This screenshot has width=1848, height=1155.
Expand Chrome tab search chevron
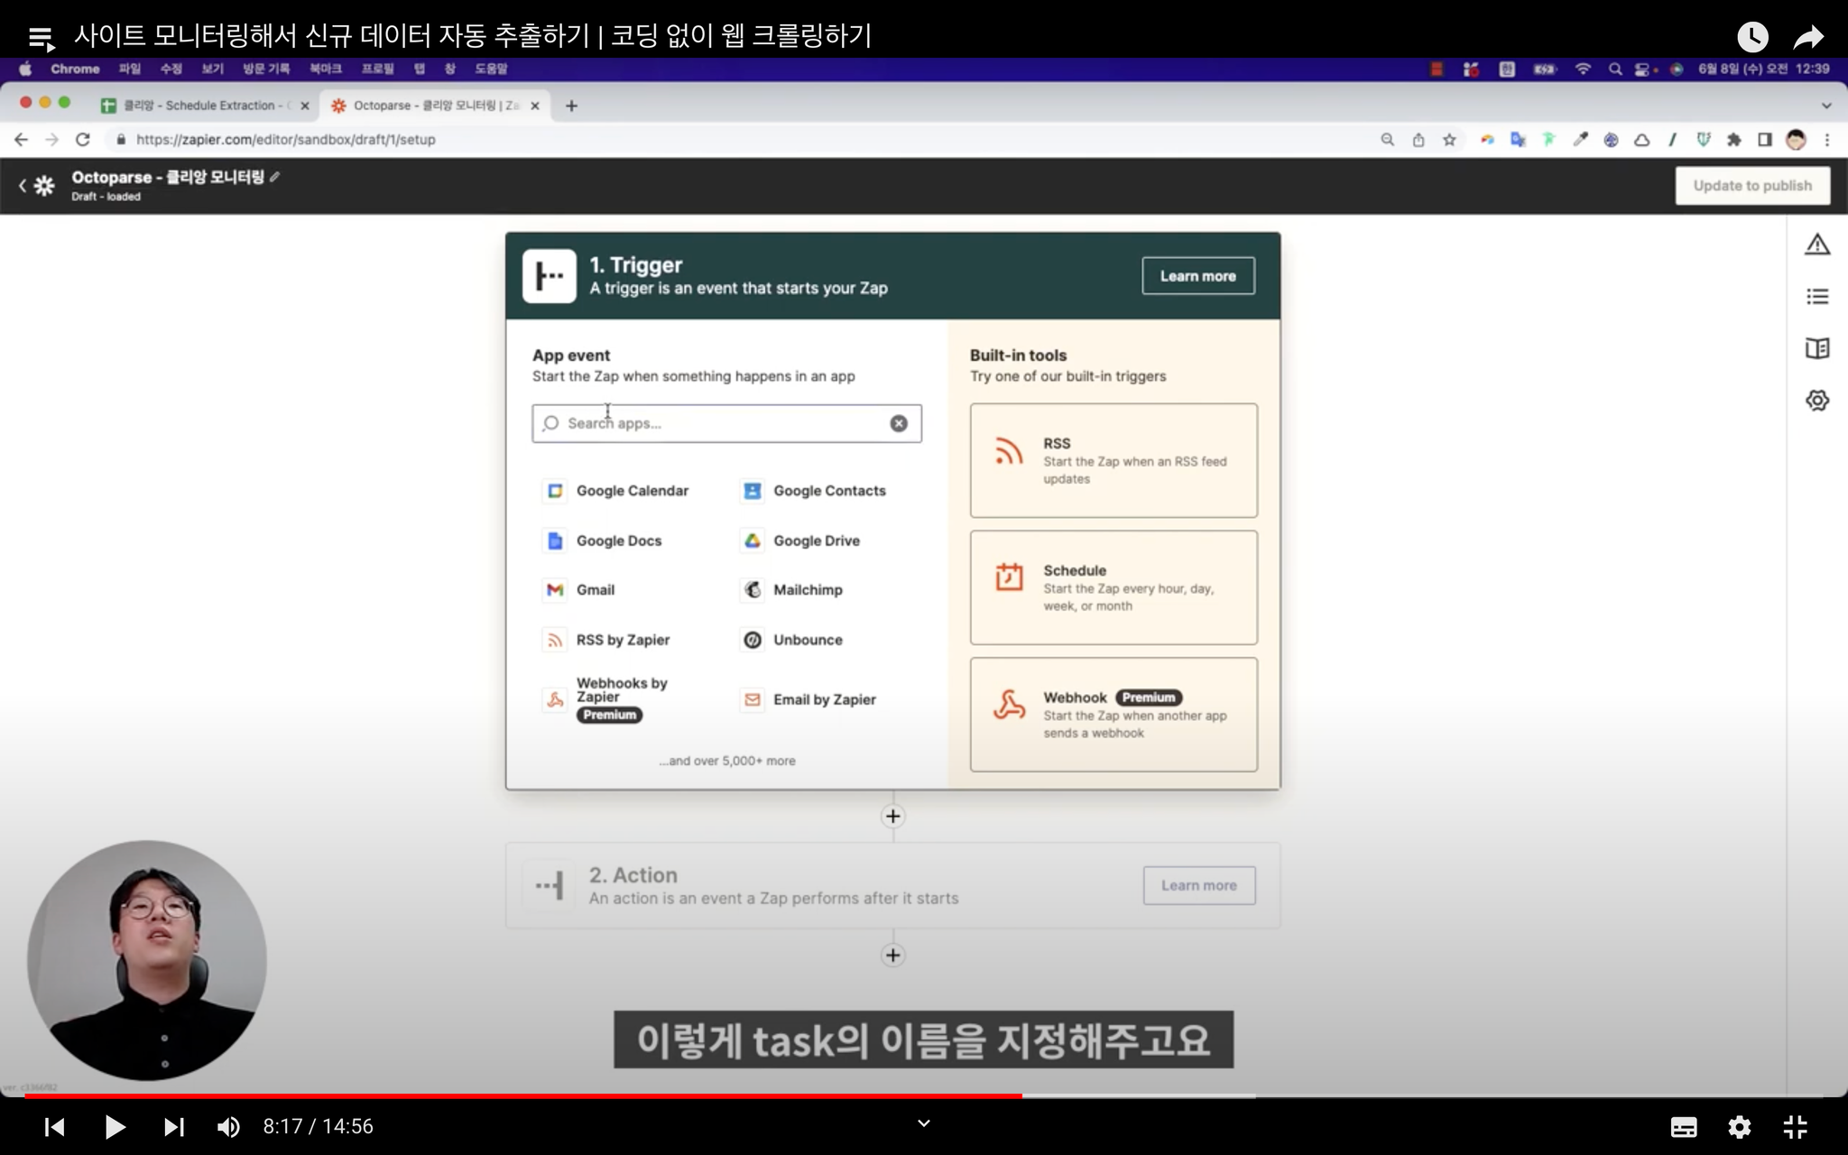pyautogui.click(x=1826, y=106)
